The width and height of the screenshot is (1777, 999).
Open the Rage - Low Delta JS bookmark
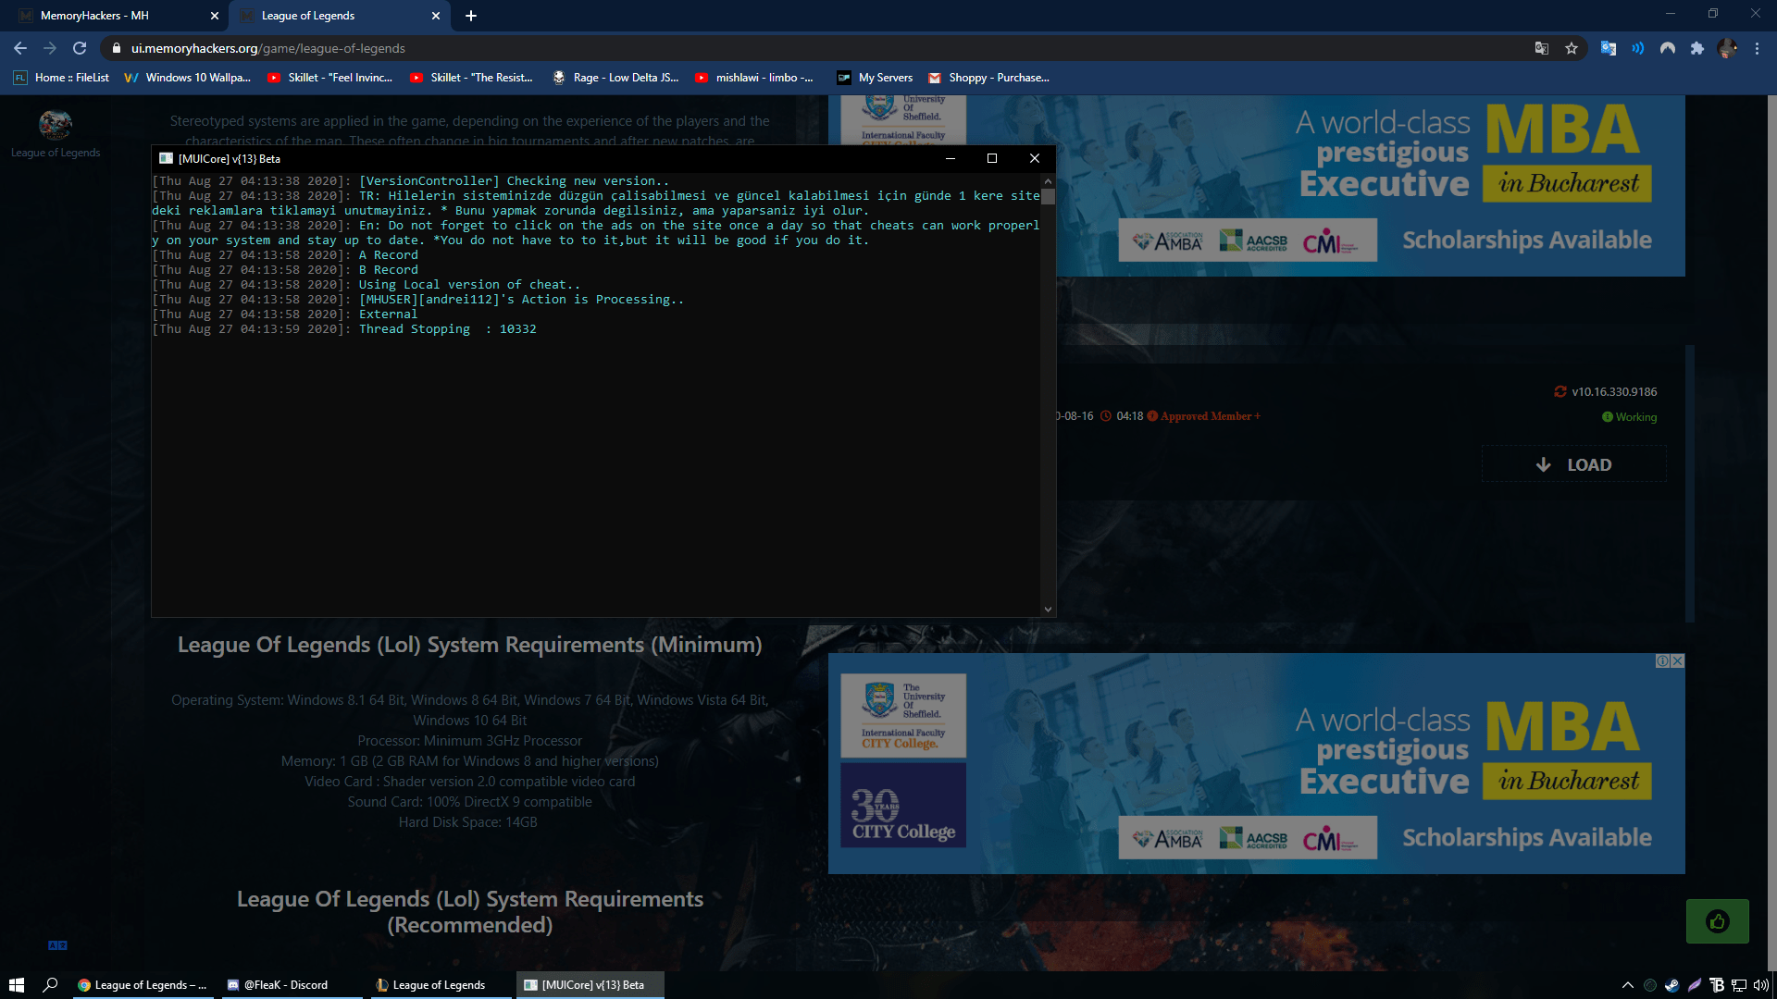point(615,78)
